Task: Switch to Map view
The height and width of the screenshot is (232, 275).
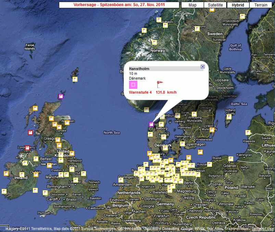Action: click(x=192, y=5)
